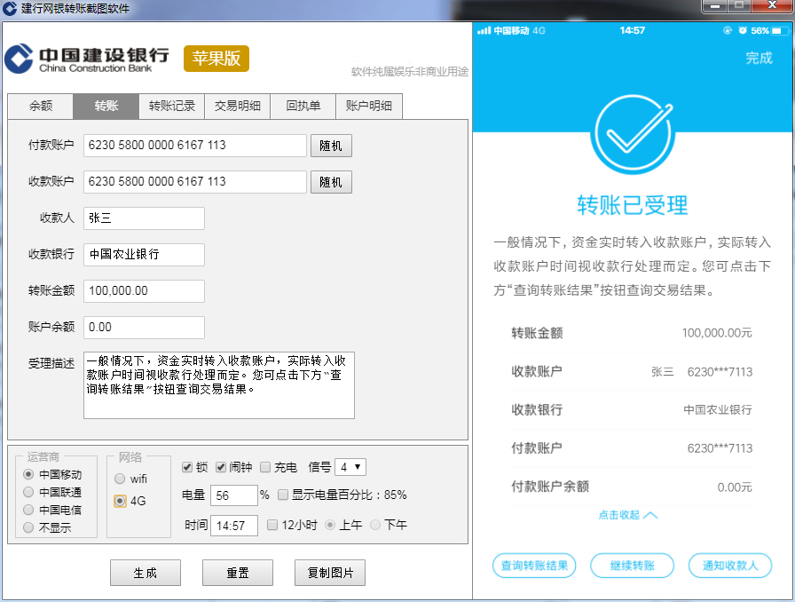Image resolution: width=795 pixels, height=602 pixels.
Task: Click the 100,000.00元 amount in preview
Action: click(717, 334)
